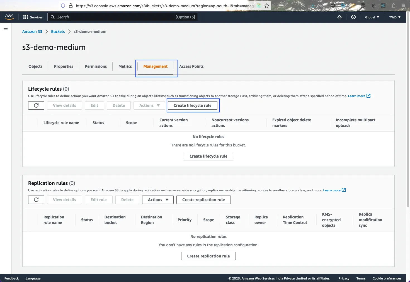Open the Privacy footer link
Screen dimensions: 410x282
tap(344, 278)
